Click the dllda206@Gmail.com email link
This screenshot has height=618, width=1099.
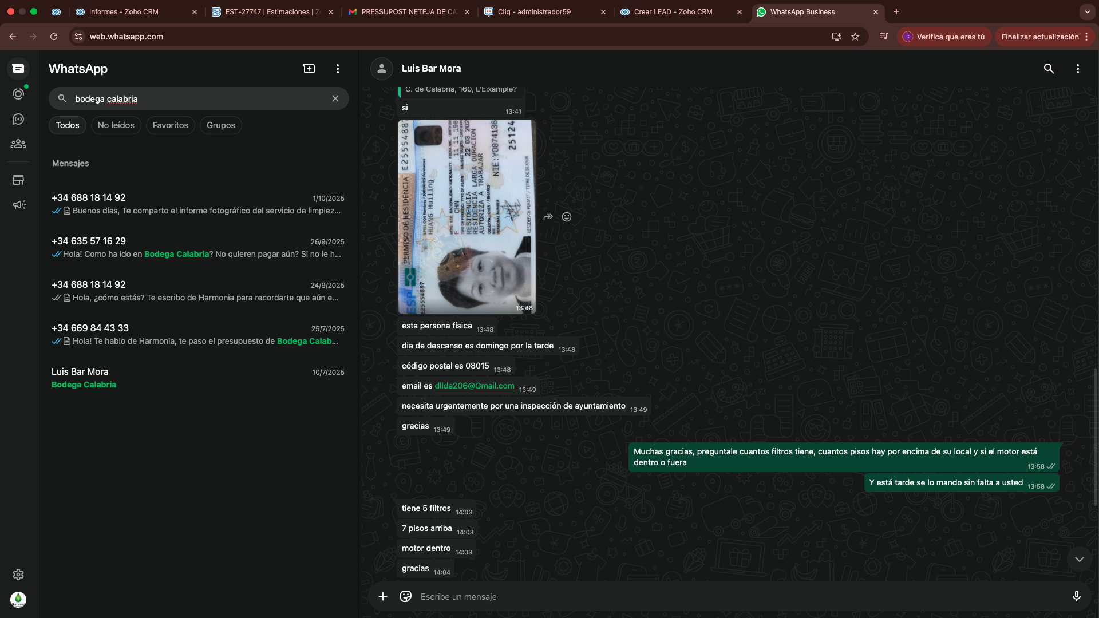(x=474, y=386)
